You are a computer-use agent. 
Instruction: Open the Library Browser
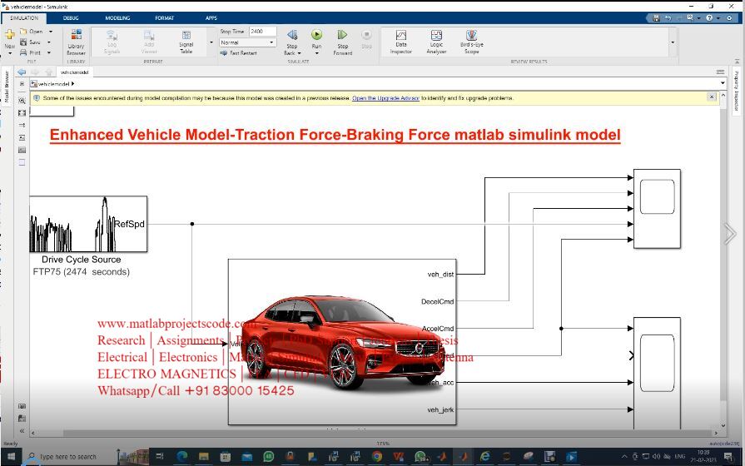click(76, 40)
